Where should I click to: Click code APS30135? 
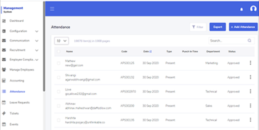coord(127,120)
